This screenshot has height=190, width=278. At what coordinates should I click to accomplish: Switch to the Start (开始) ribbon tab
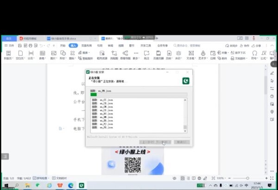[63, 46]
